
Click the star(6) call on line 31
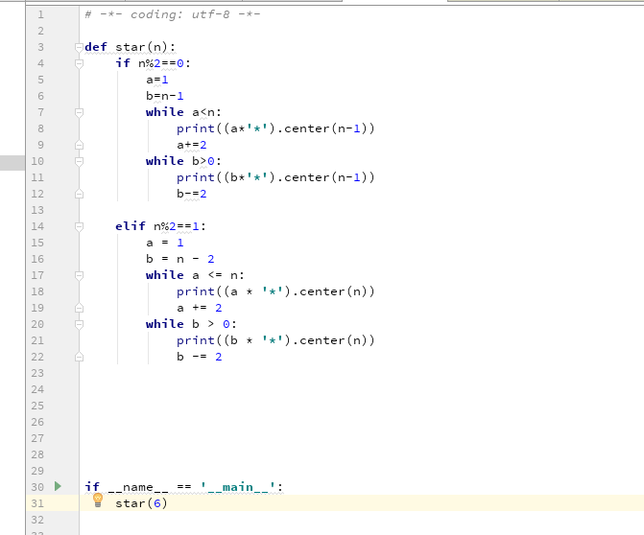[140, 503]
